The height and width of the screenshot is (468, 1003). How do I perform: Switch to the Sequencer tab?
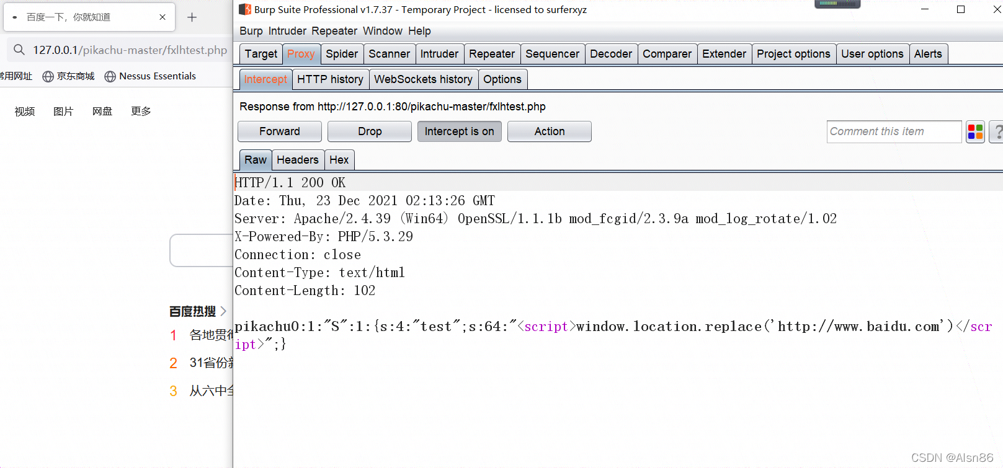[552, 54]
